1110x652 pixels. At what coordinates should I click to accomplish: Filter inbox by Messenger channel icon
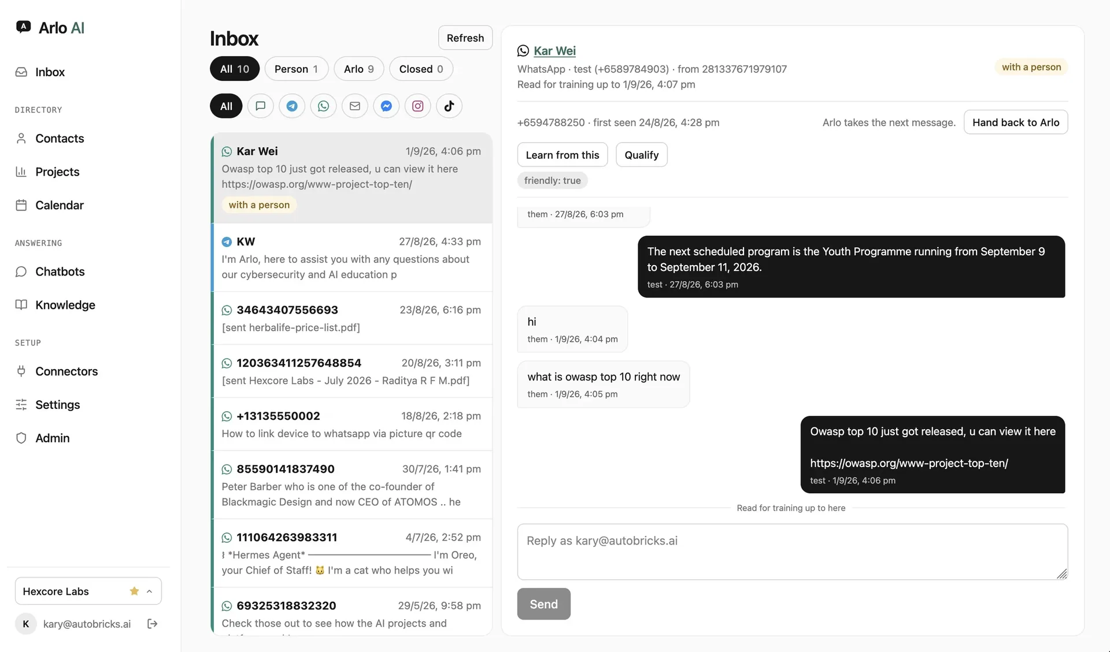click(386, 106)
